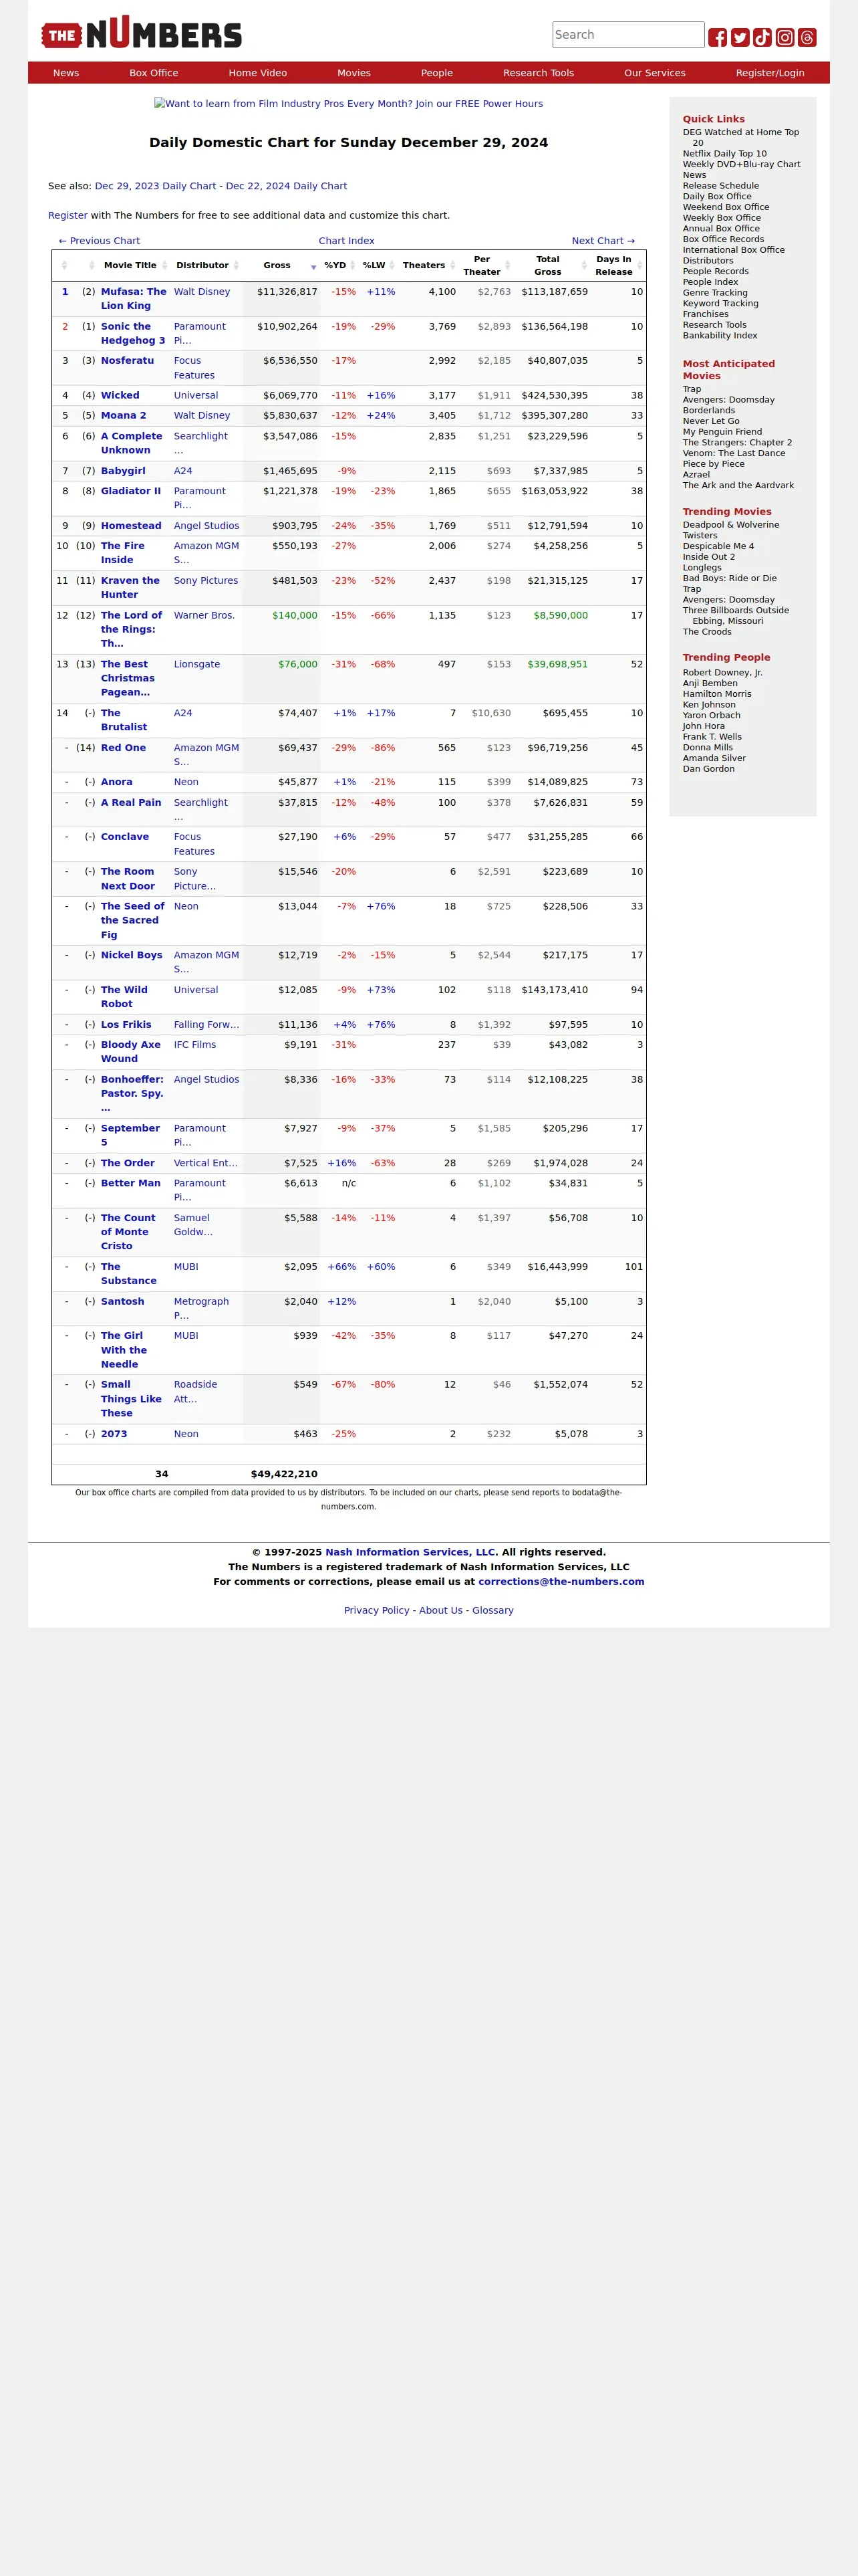
Task: Click The Numbers logo
Action: tap(142, 33)
